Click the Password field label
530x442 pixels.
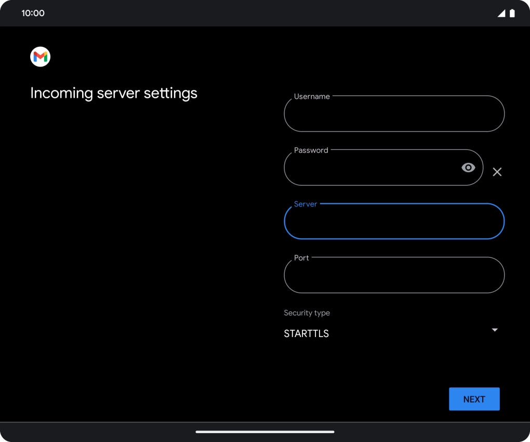(x=311, y=150)
